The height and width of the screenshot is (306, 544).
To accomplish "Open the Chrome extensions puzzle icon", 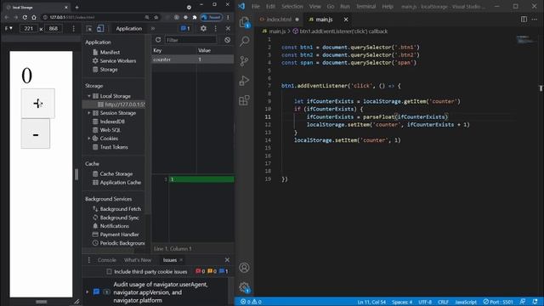I will [195, 17].
